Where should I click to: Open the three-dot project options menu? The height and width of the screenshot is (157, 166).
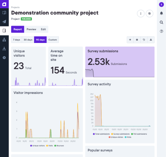(141, 14)
